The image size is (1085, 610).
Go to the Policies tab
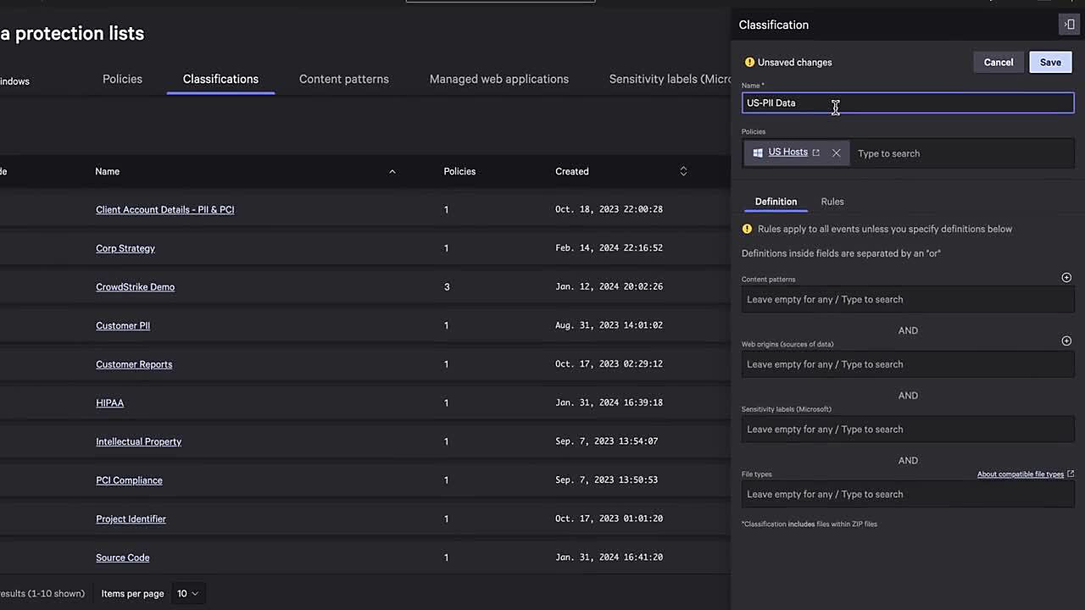click(122, 79)
